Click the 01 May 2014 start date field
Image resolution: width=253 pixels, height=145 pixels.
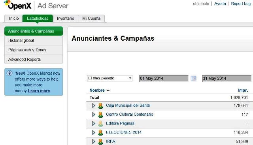click(x=164, y=78)
